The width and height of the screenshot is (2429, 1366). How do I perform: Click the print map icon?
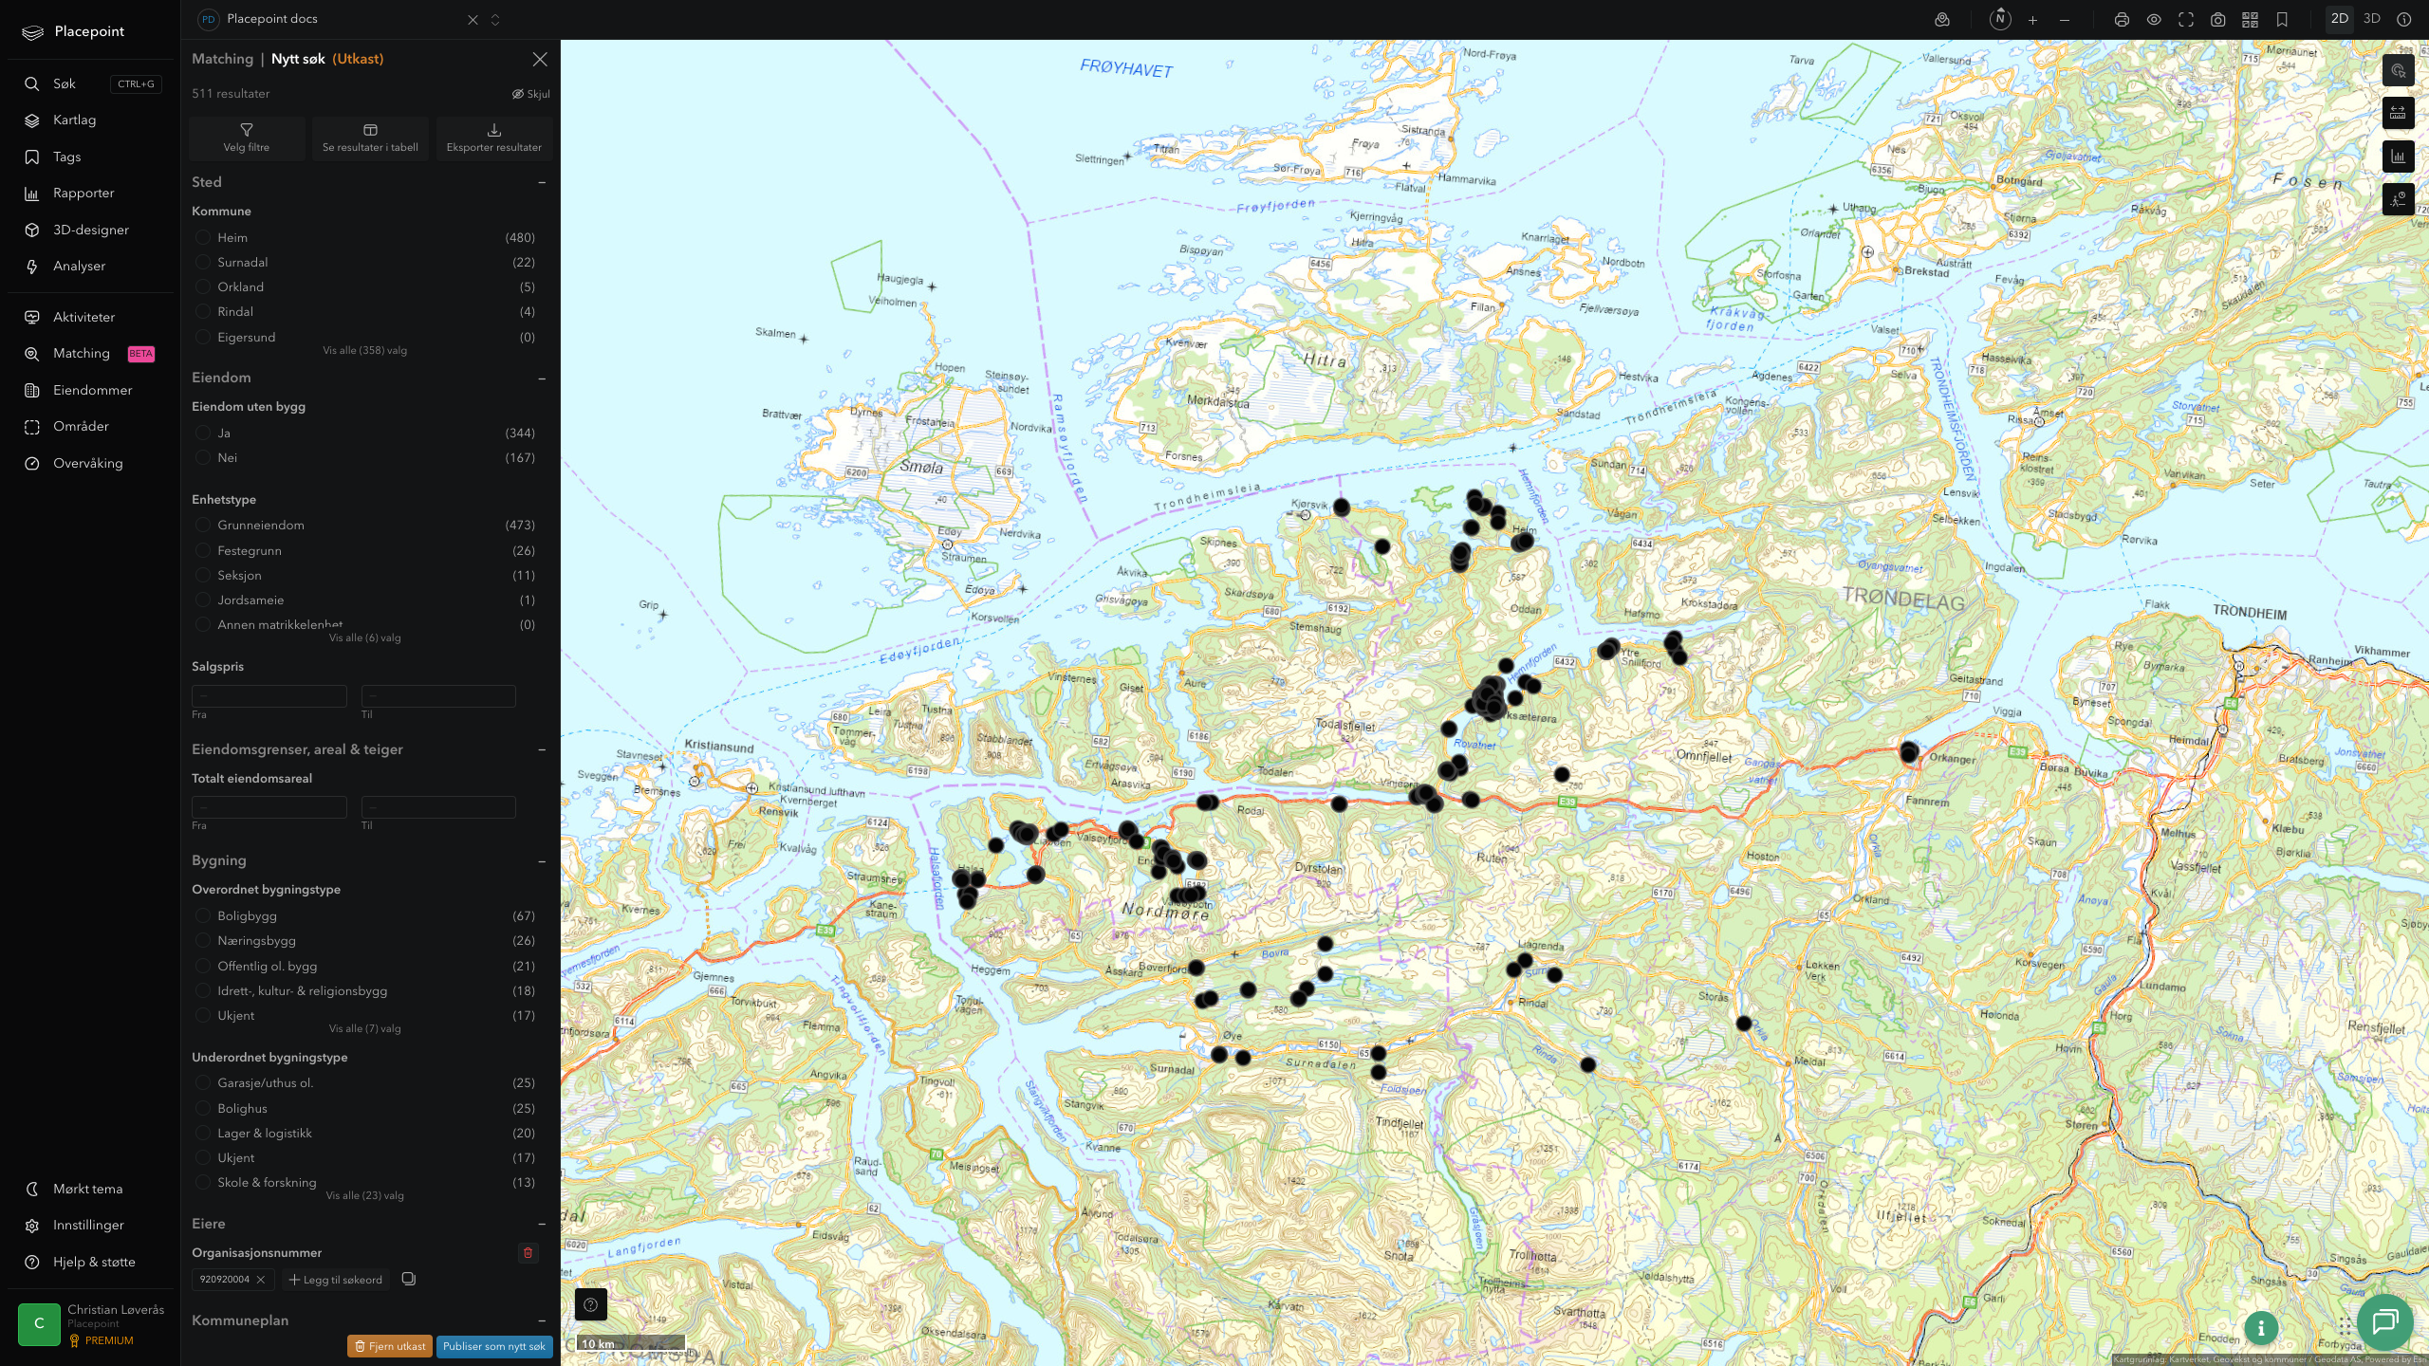2122,20
